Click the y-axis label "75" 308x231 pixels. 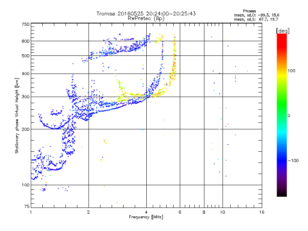[x=27, y=206]
